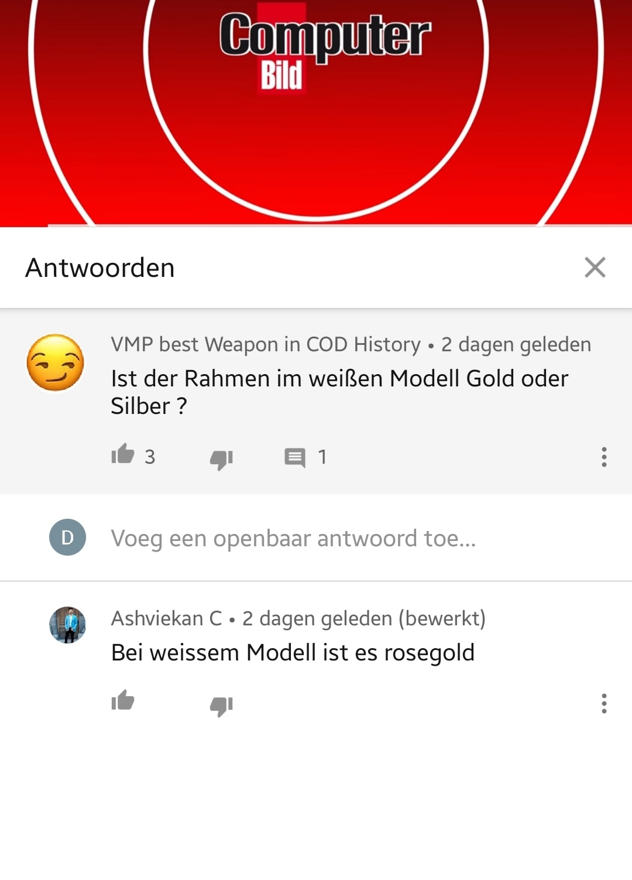Like Ashviekan C's rosegold reply
Screen dimensions: 632x880
click(x=123, y=700)
